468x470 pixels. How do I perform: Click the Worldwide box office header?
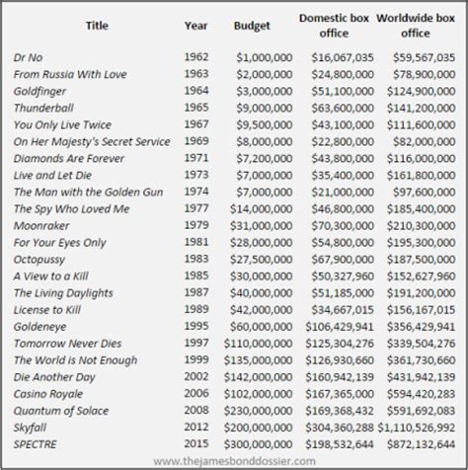[x=416, y=26]
